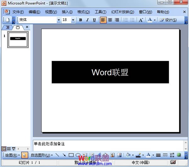This screenshot has height=167, width=189.
Task: Click 中文(中国) language in status bar
Action: tap(141, 163)
